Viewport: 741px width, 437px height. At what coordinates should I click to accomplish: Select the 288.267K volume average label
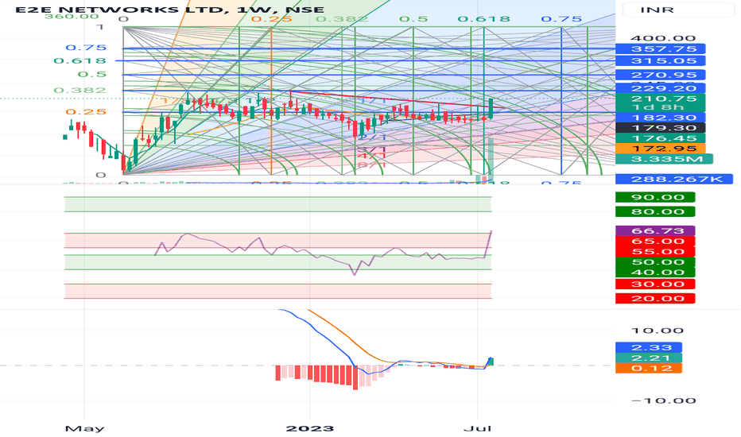tap(674, 179)
